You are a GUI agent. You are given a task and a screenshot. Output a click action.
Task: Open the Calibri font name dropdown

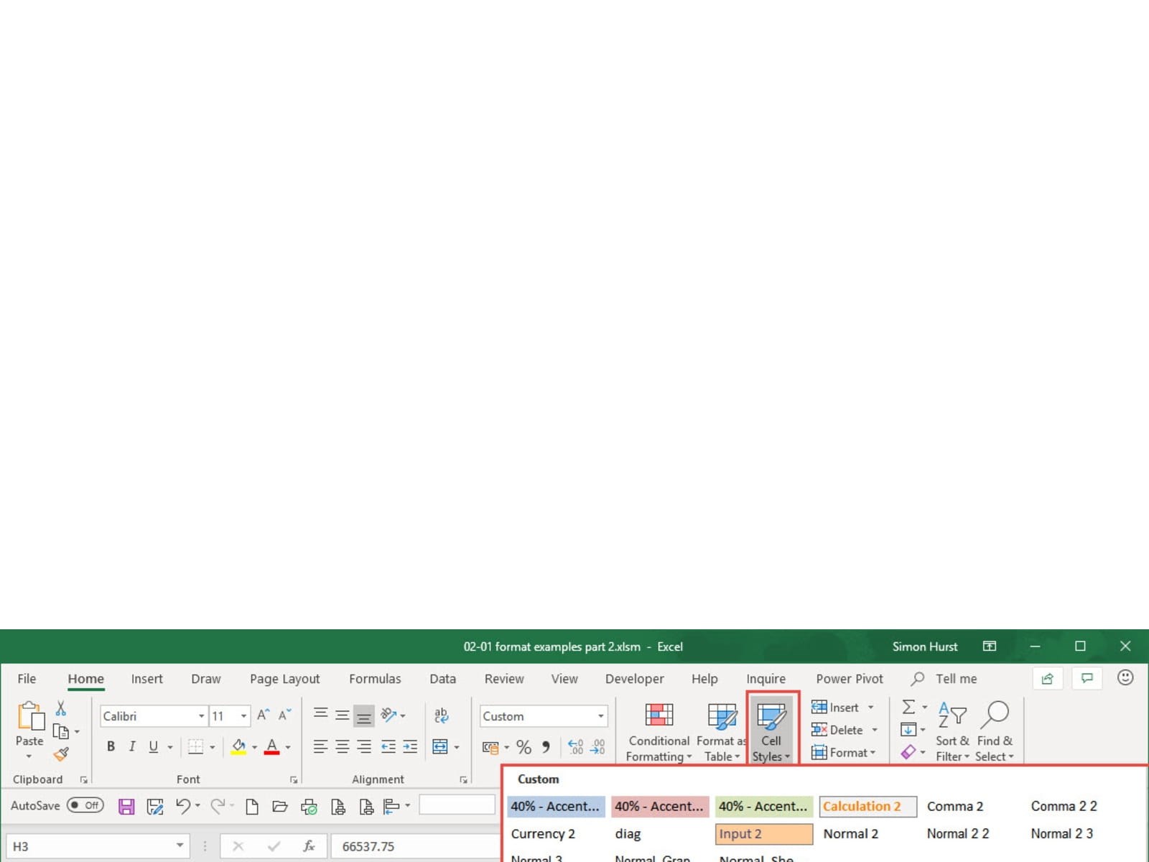click(201, 716)
